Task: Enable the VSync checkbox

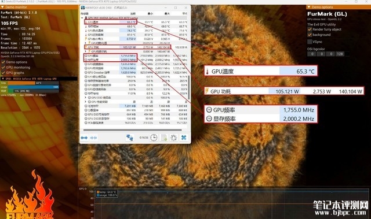Action: [x=310, y=42]
